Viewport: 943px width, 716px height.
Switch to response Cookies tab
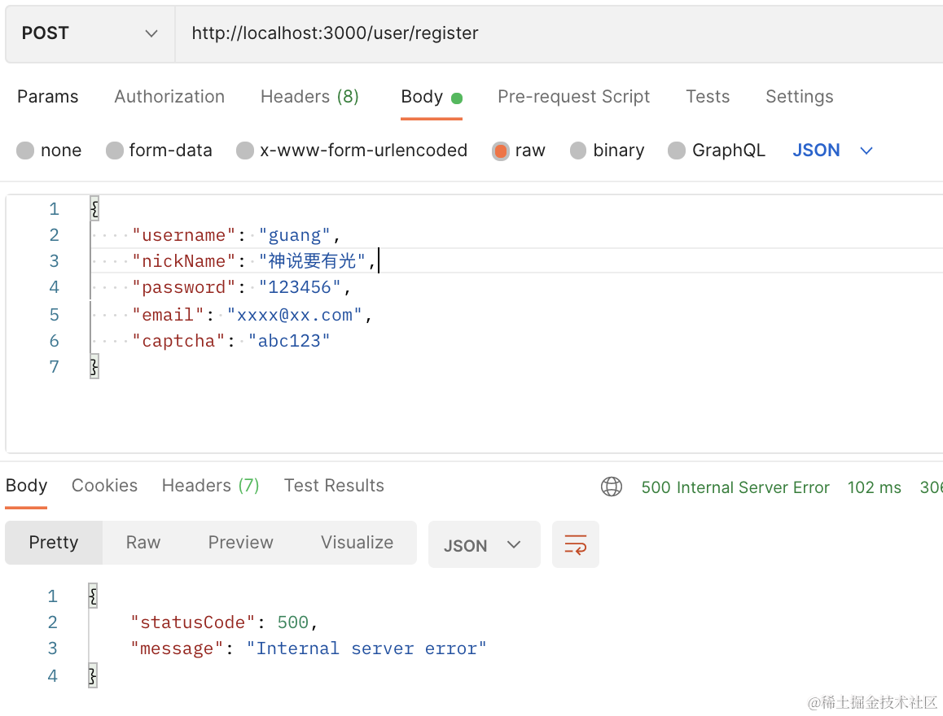(x=104, y=486)
